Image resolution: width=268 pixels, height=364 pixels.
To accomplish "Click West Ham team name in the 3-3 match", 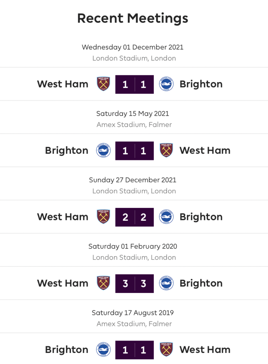I will [63, 283].
